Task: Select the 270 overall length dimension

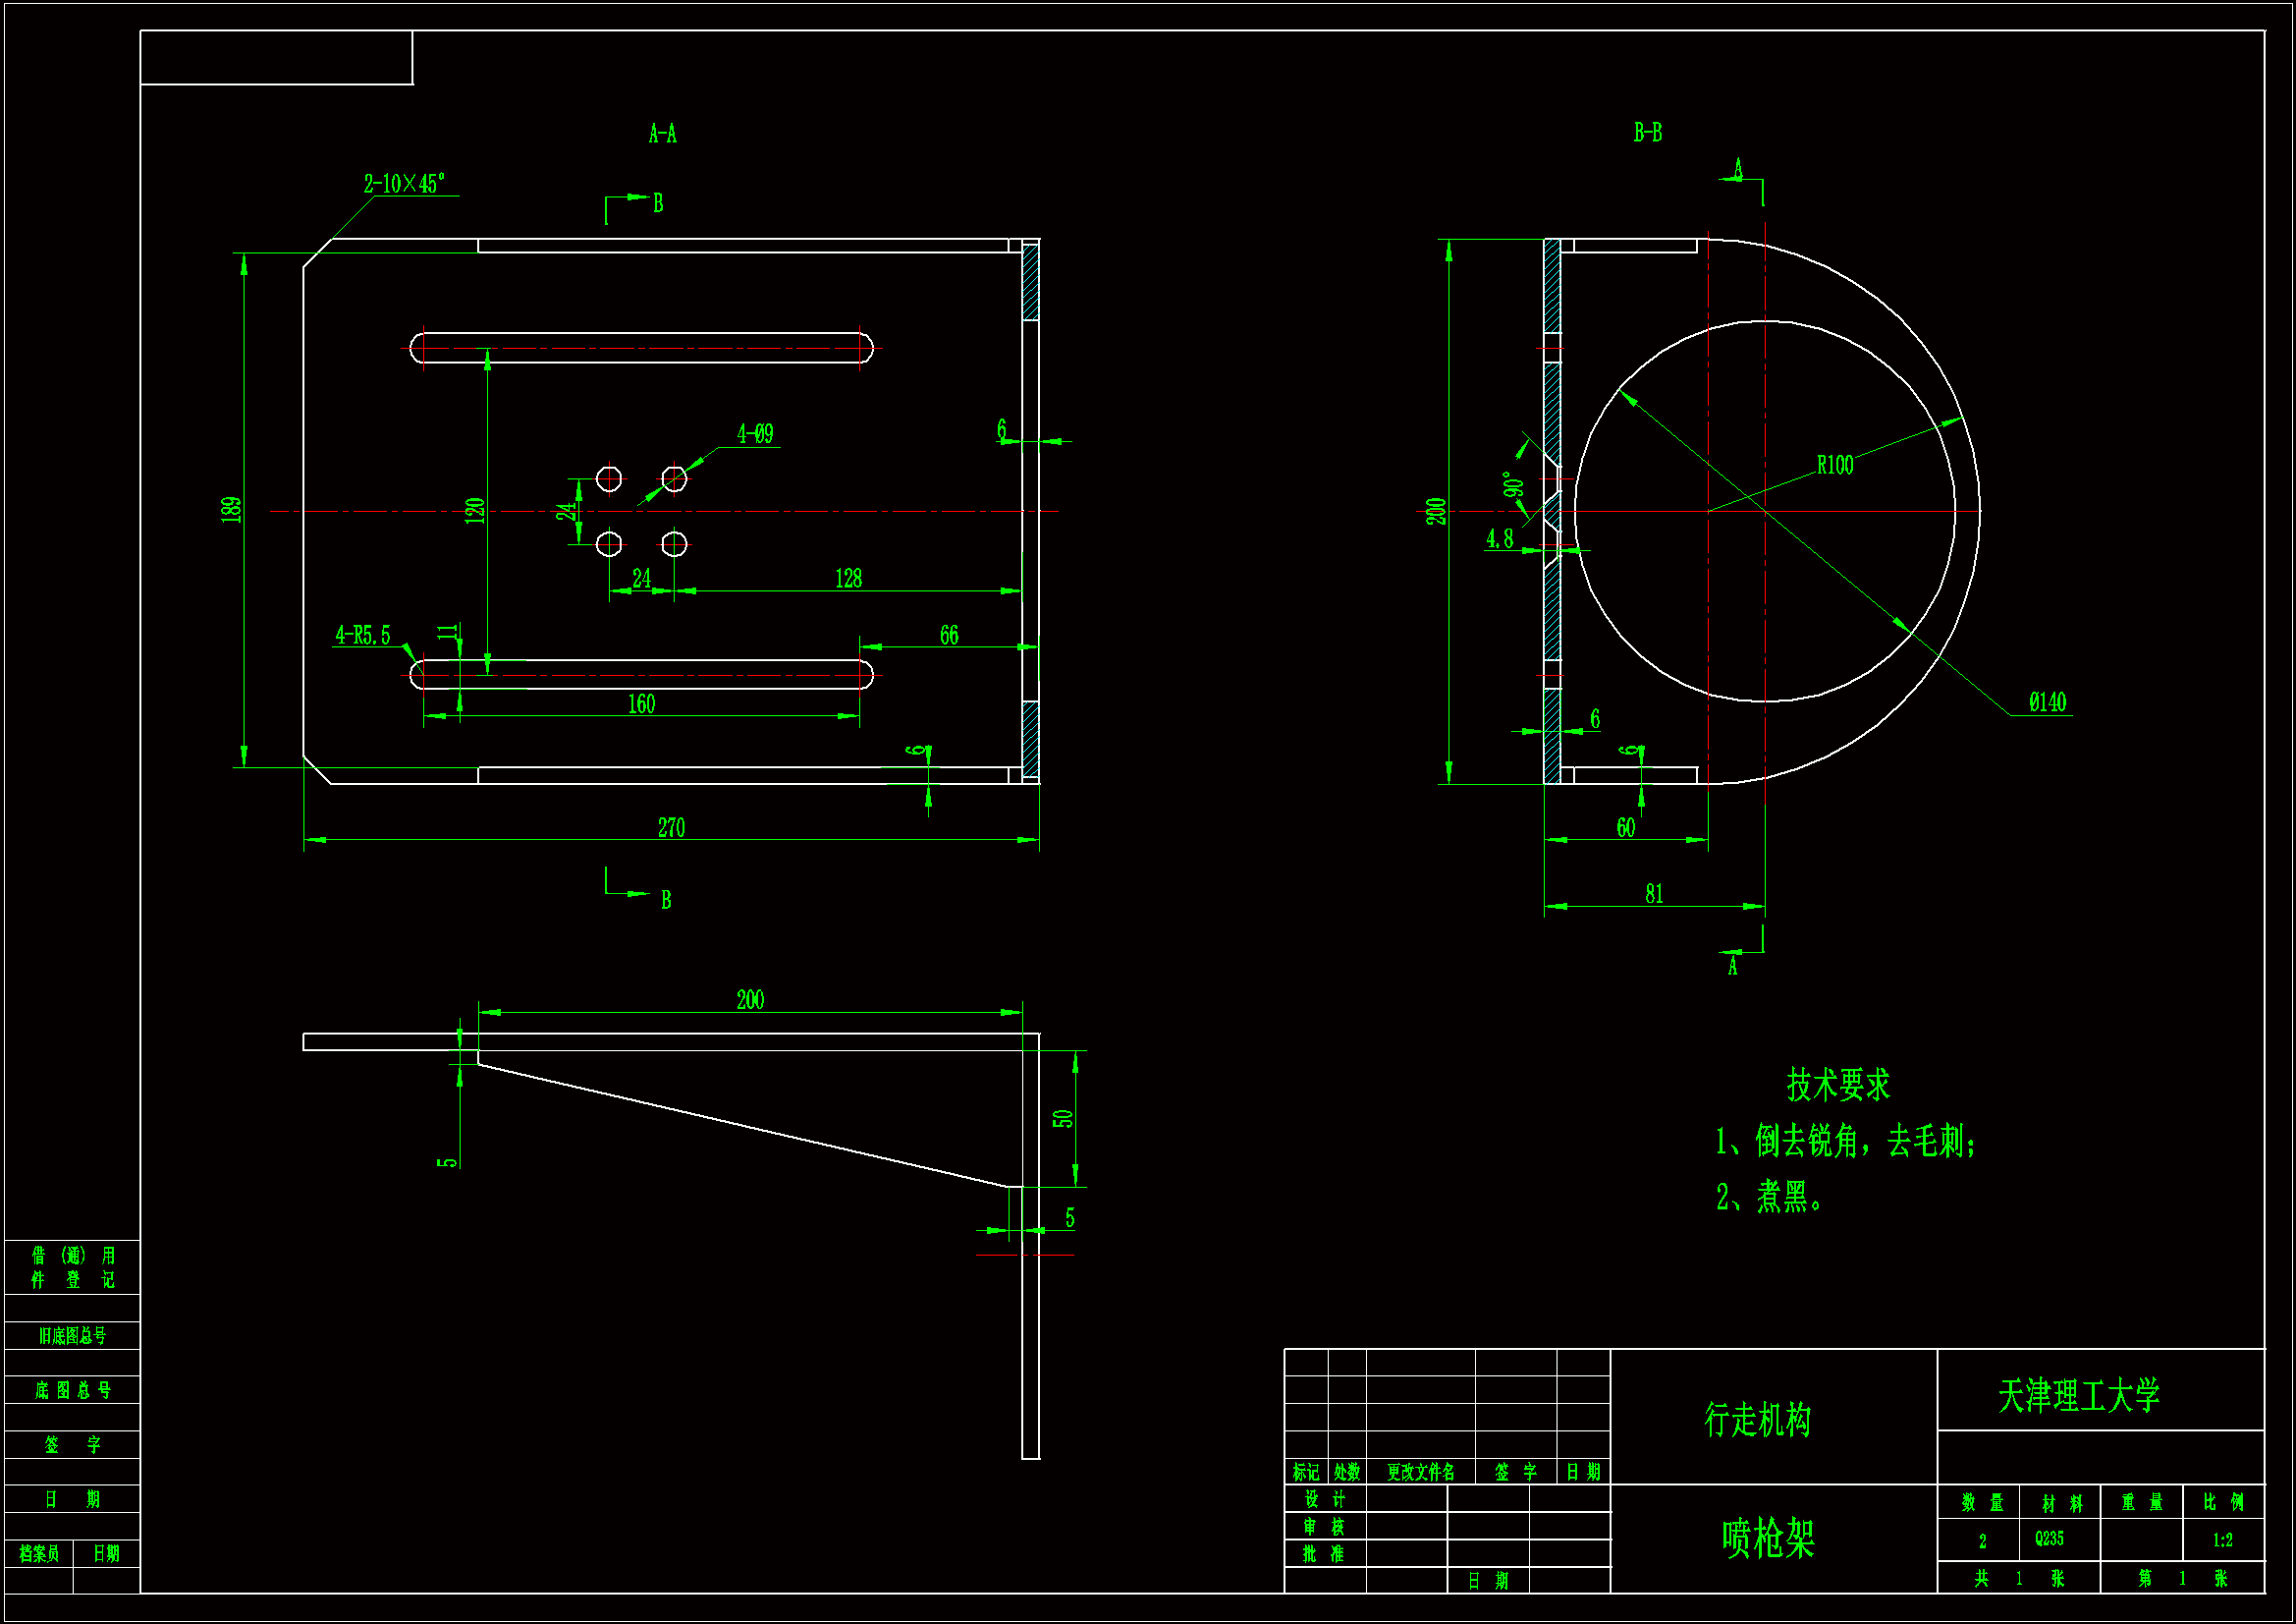Action: [671, 827]
